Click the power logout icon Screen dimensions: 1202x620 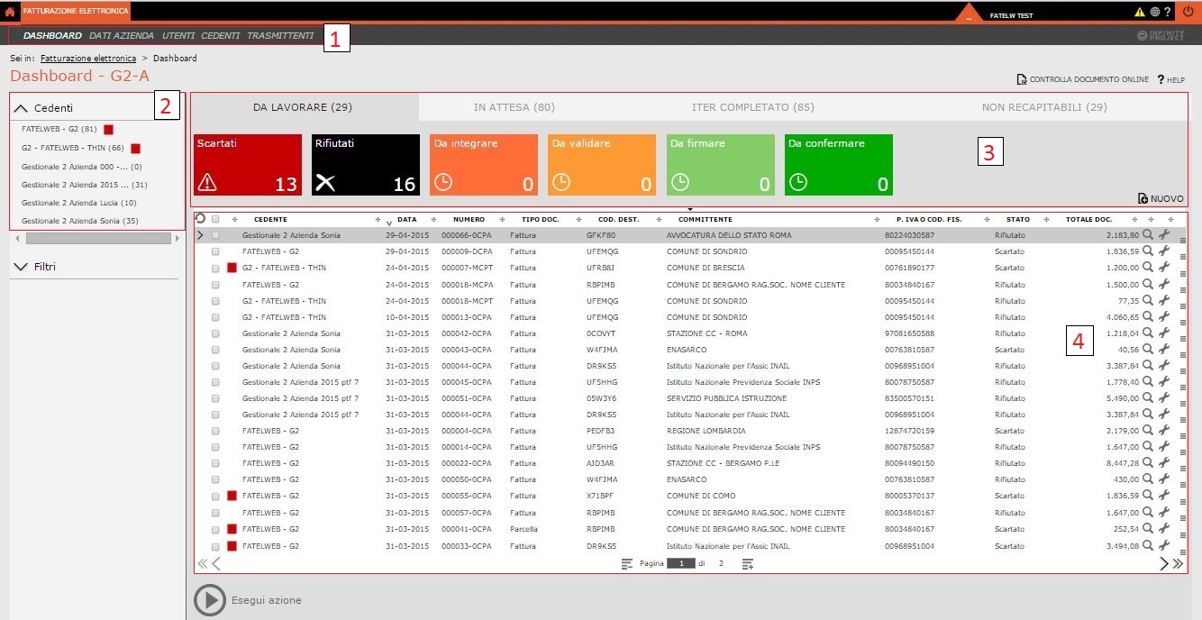[x=1188, y=12]
